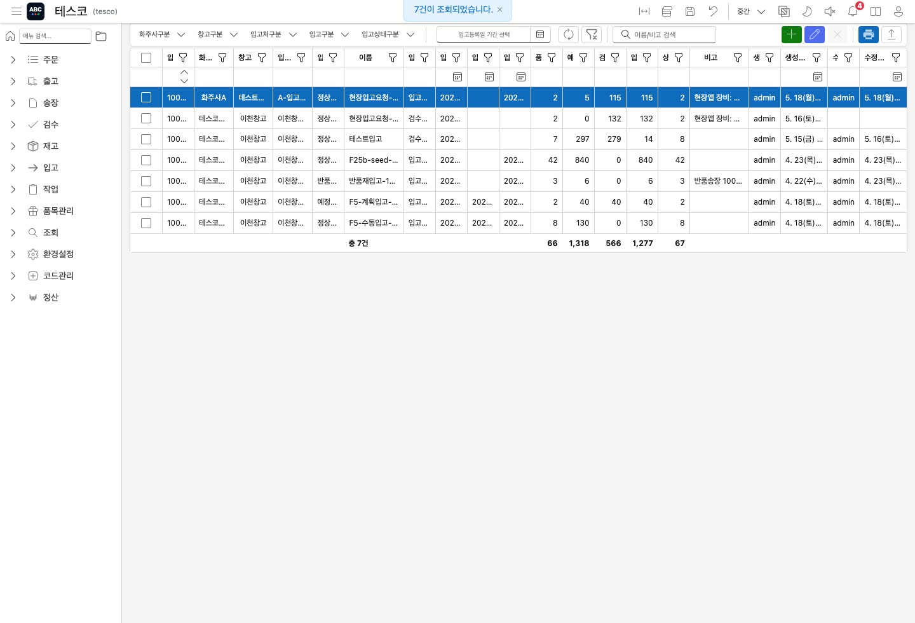
Task: Check the box for F5-계획입고 row
Action: (x=146, y=202)
